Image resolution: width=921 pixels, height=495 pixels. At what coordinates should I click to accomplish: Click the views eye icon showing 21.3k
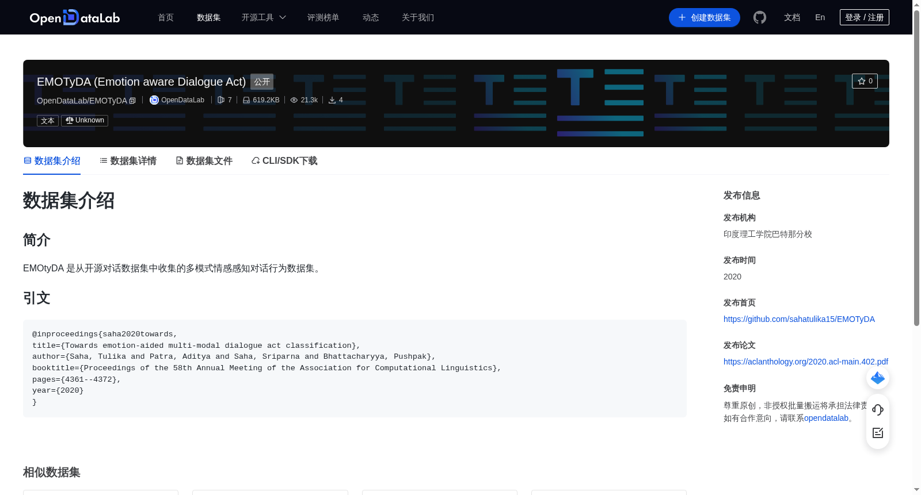pyautogui.click(x=294, y=100)
